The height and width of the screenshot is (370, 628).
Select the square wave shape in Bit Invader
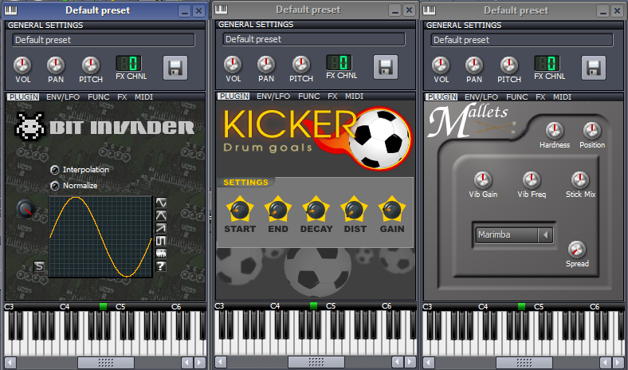(161, 241)
